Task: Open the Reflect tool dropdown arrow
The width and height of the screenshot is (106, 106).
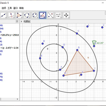Action: (x=53, y=18)
